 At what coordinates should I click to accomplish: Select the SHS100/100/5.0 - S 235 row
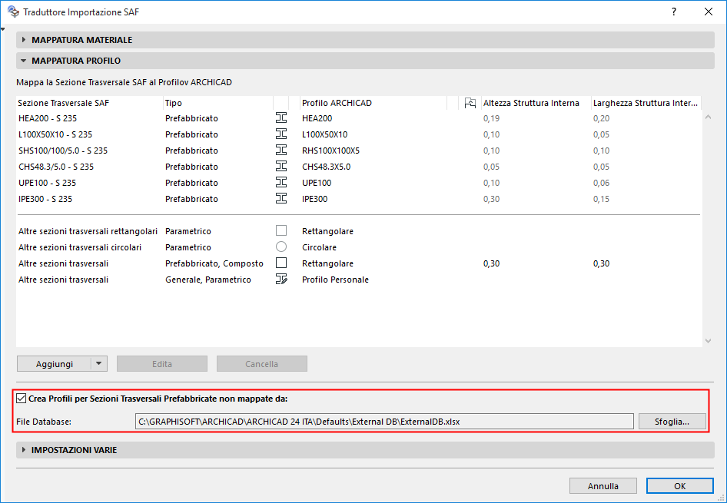pos(358,151)
